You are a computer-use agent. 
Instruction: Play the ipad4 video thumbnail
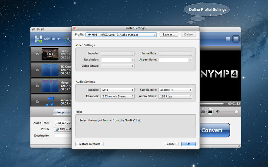point(50,54)
